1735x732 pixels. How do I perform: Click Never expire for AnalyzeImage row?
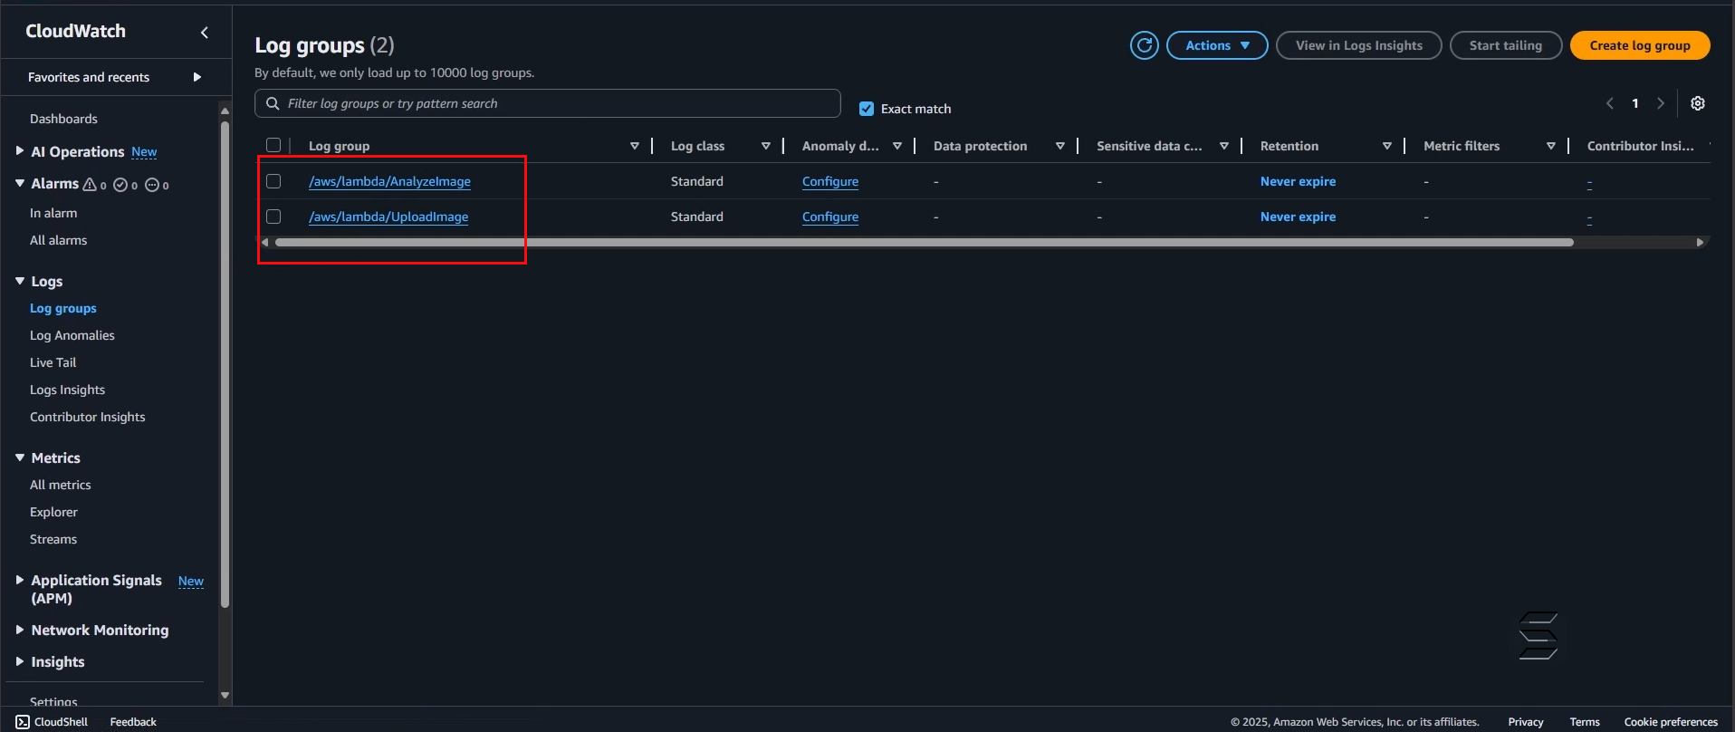tap(1298, 181)
